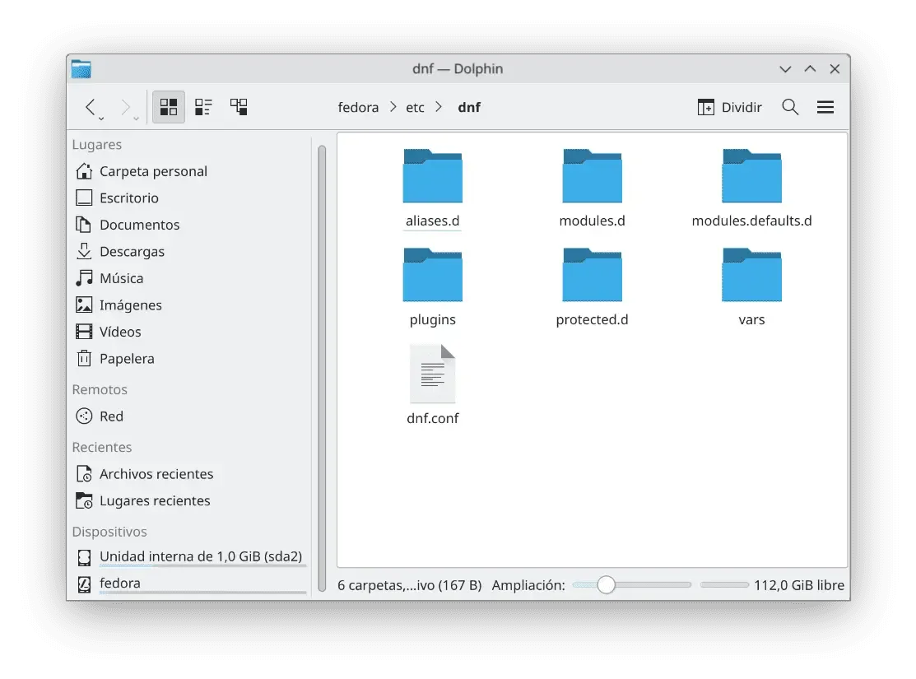Click the Ampliación zoom slider handle
This screenshot has width=916, height=679.
pos(606,585)
